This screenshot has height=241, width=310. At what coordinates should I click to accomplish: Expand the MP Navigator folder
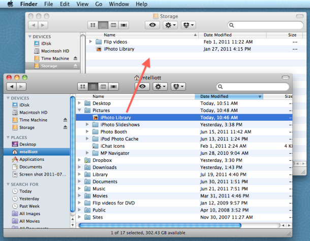click(87, 153)
